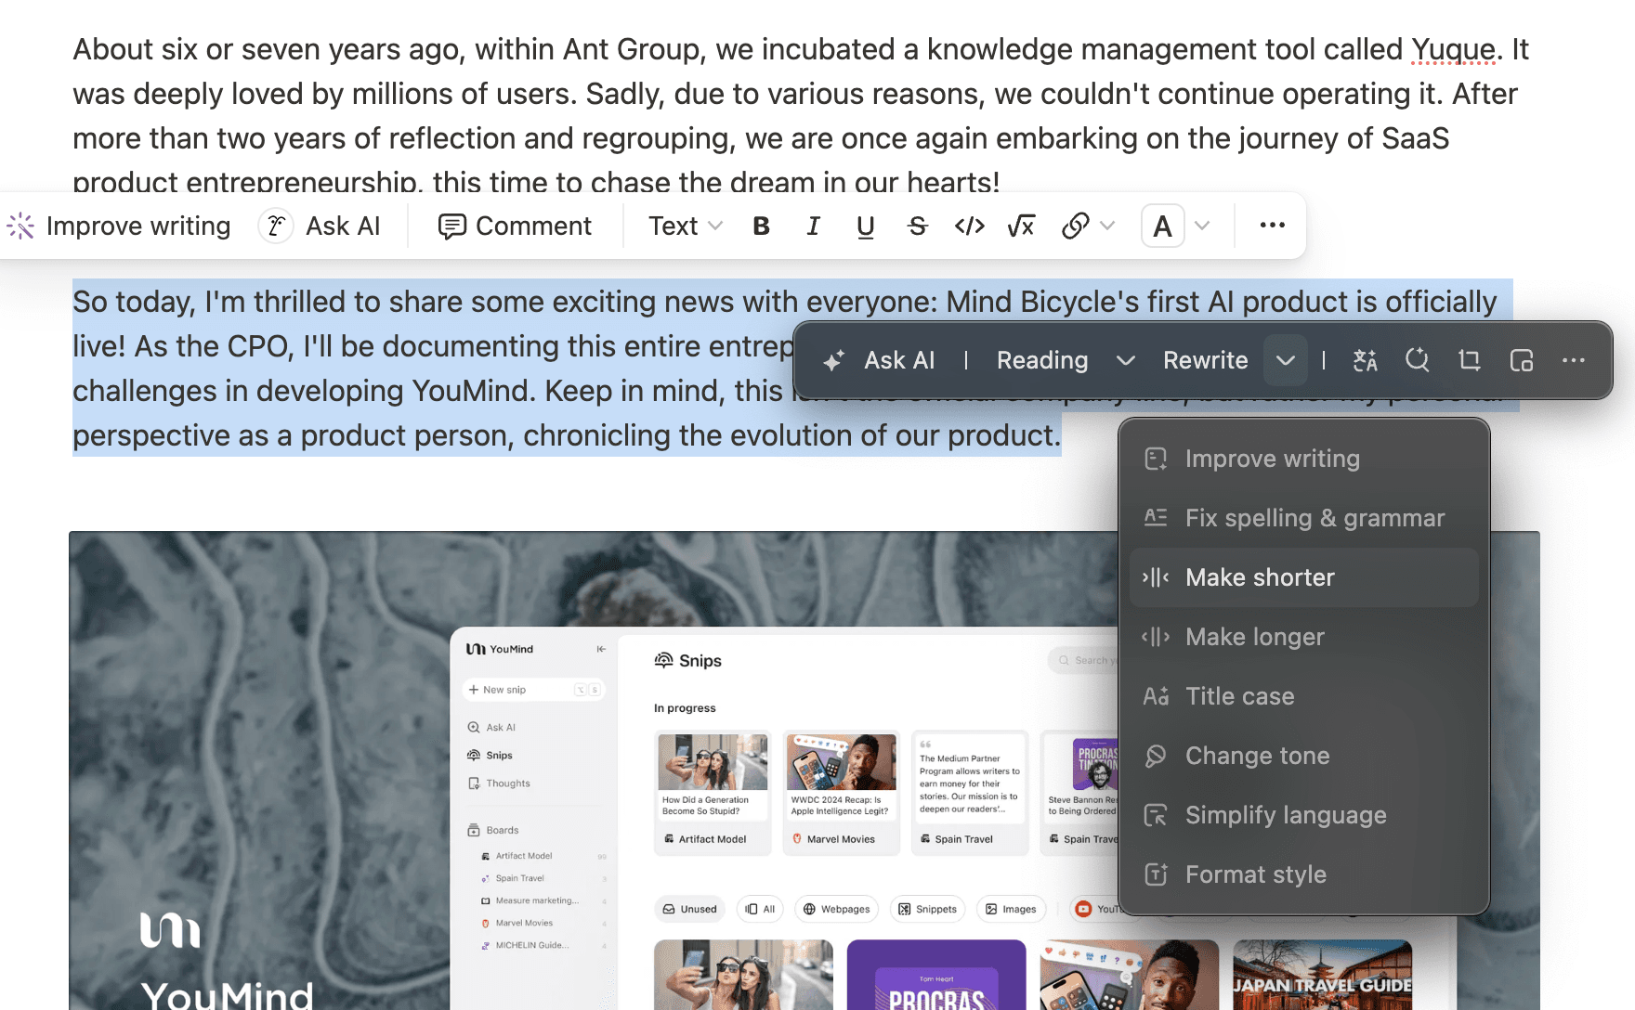Screen dimensions: 1635x1010
Task: Click the search icon in the dark toolbar
Action: pos(1417,360)
